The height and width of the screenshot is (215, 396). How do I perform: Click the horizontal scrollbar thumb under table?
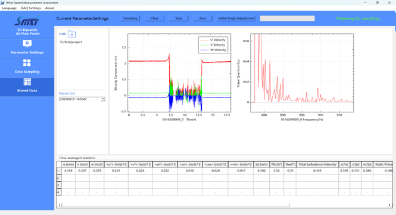[x=175, y=205]
